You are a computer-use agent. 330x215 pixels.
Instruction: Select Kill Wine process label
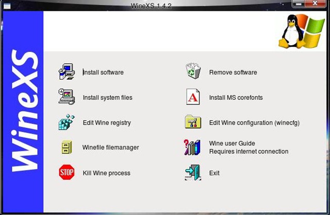pyautogui.click(x=107, y=173)
